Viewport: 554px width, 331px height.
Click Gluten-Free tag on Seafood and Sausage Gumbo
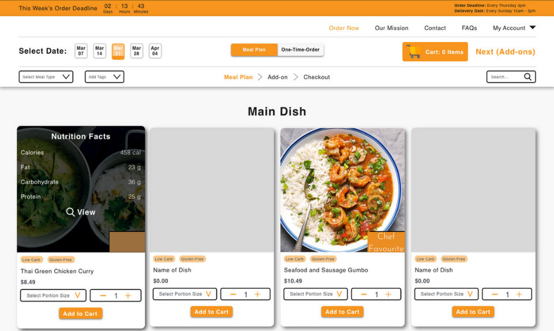tap(323, 259)
